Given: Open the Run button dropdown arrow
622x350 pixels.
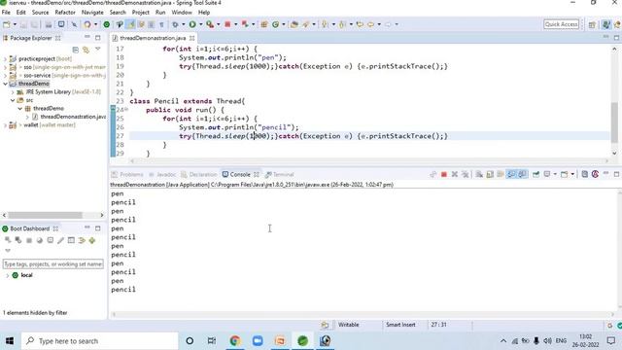Looking at the screenshot, I should 200,24.
